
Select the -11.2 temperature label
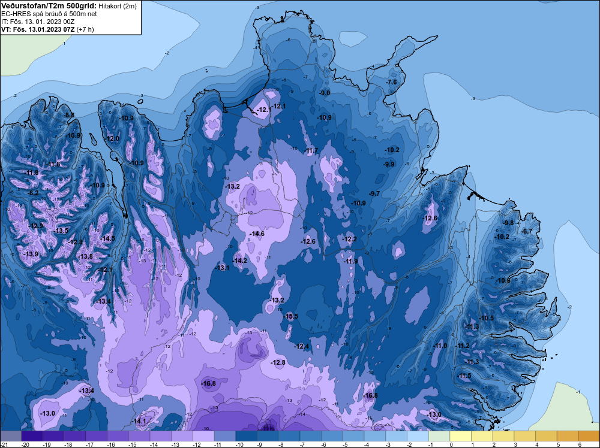point(463,346)
